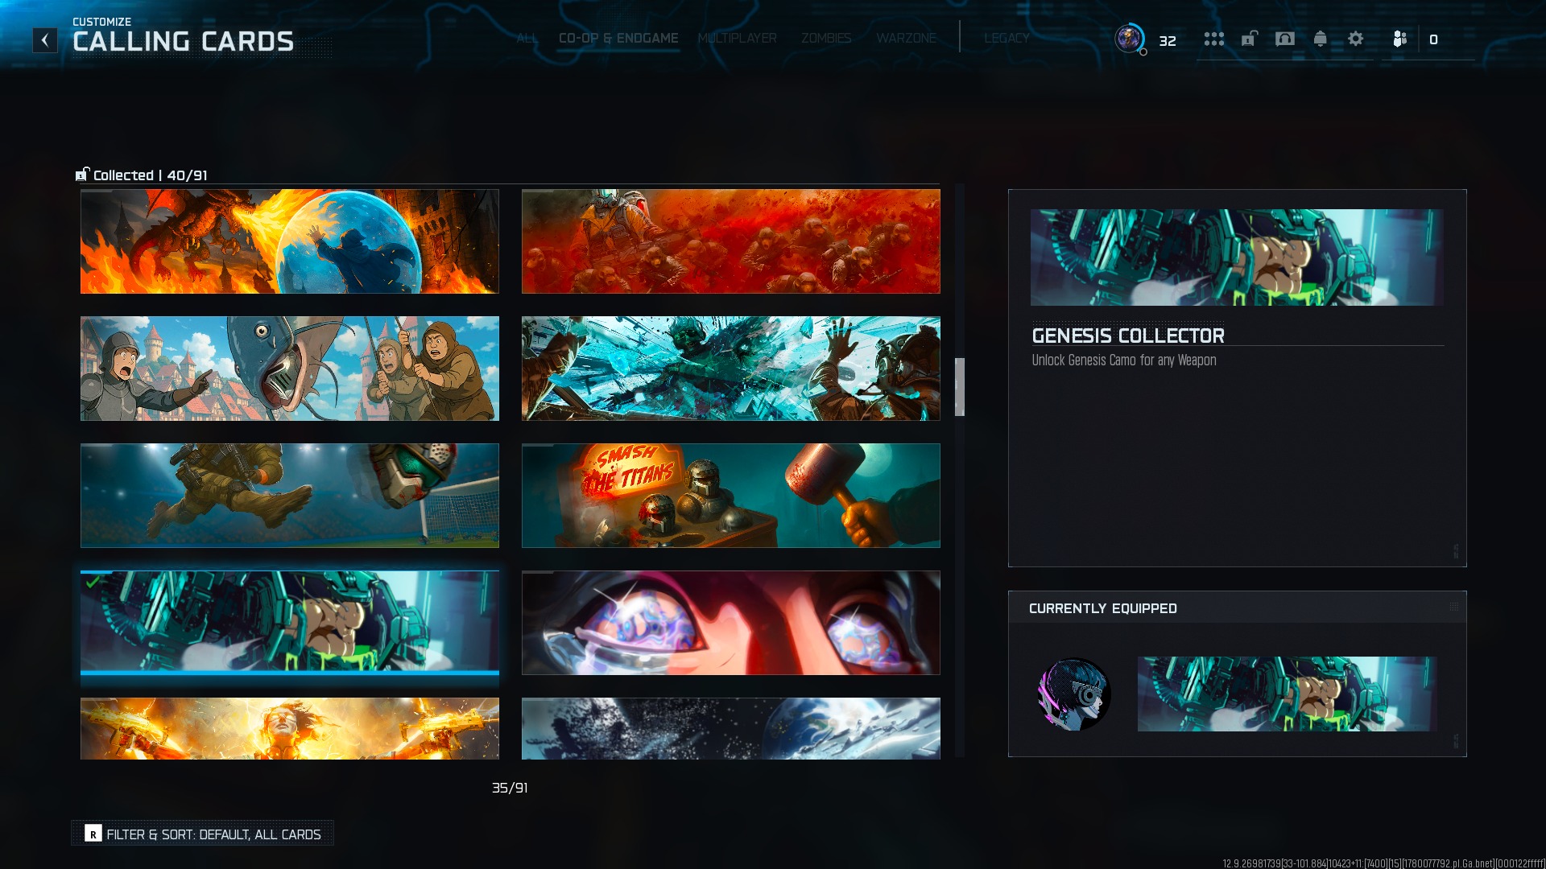This screenshot has height=869, width=1546.
Task: Open the camera-style icon in the top bar
Action: [x=1285, y=39]
